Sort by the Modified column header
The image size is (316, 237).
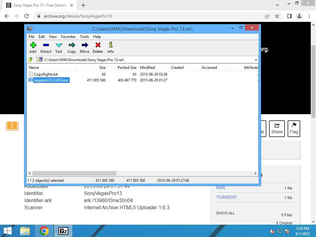153,68
